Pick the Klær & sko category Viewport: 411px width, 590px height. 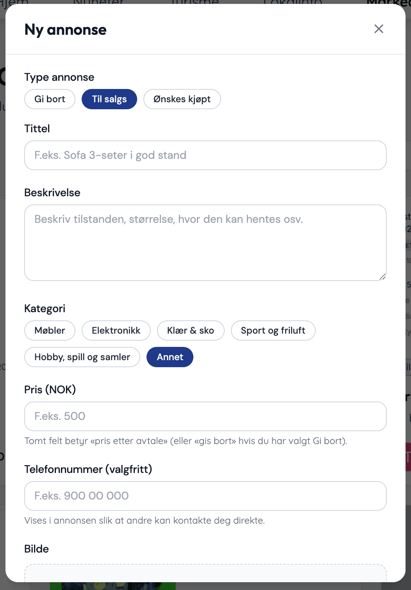pos(191,331)
